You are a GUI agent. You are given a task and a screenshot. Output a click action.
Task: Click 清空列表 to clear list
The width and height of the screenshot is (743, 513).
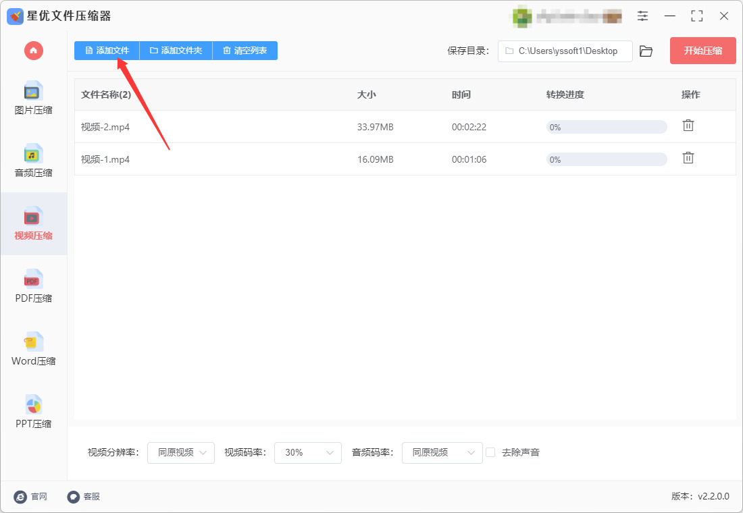[x=245, y=50]
